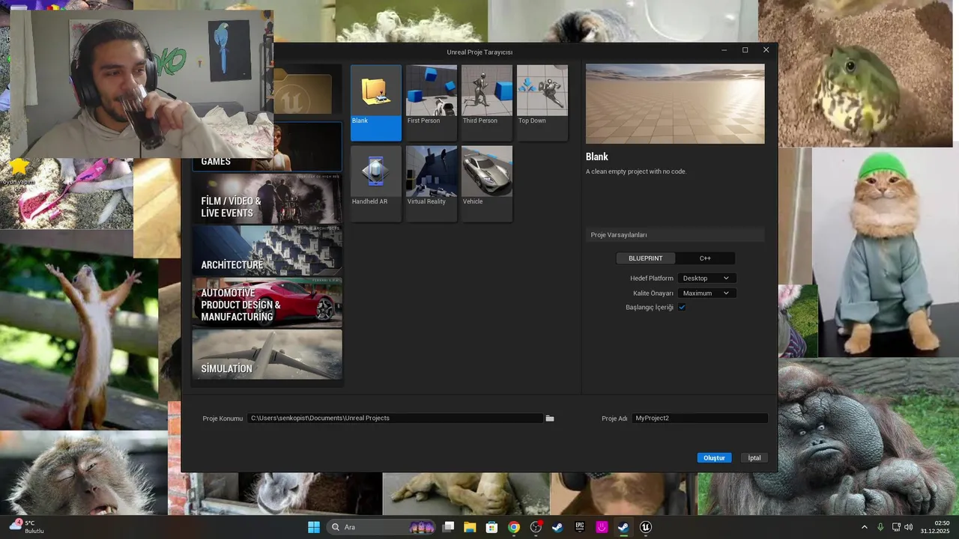
Task: Click the microphone tray icon
Action: point(880,527)
